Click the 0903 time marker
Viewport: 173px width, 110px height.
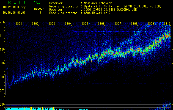point(52,23)
